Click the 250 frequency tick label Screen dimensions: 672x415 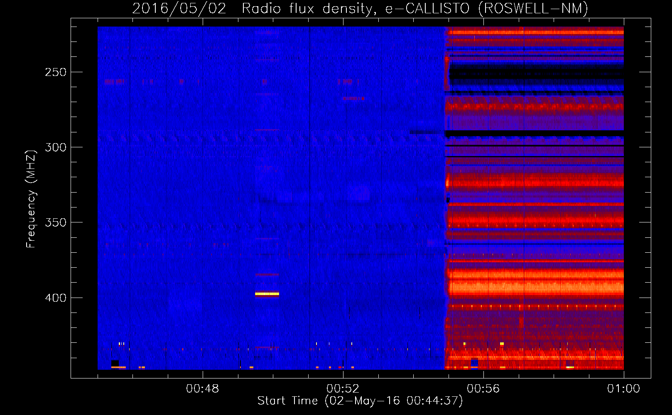pos(56,72)
